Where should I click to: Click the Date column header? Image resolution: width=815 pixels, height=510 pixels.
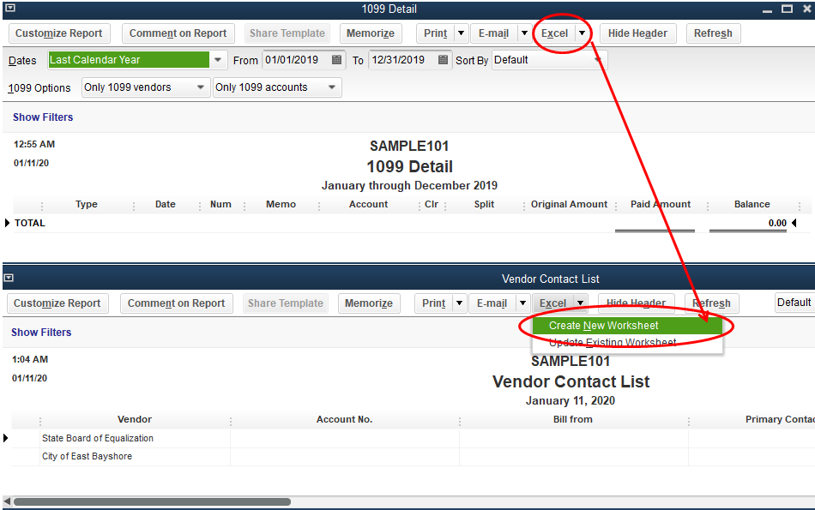click(x=166, y=204)
